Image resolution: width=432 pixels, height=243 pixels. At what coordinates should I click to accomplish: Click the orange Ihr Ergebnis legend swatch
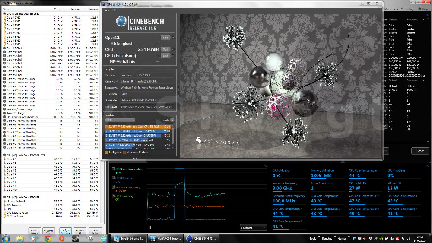coord(107,153)
